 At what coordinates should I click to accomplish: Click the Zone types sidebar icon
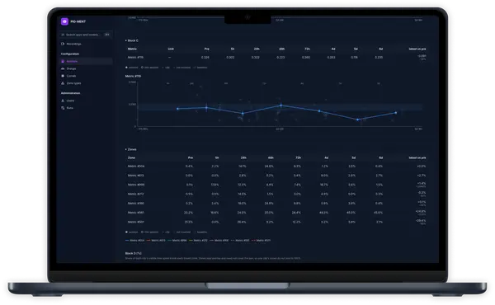[63, 83]
